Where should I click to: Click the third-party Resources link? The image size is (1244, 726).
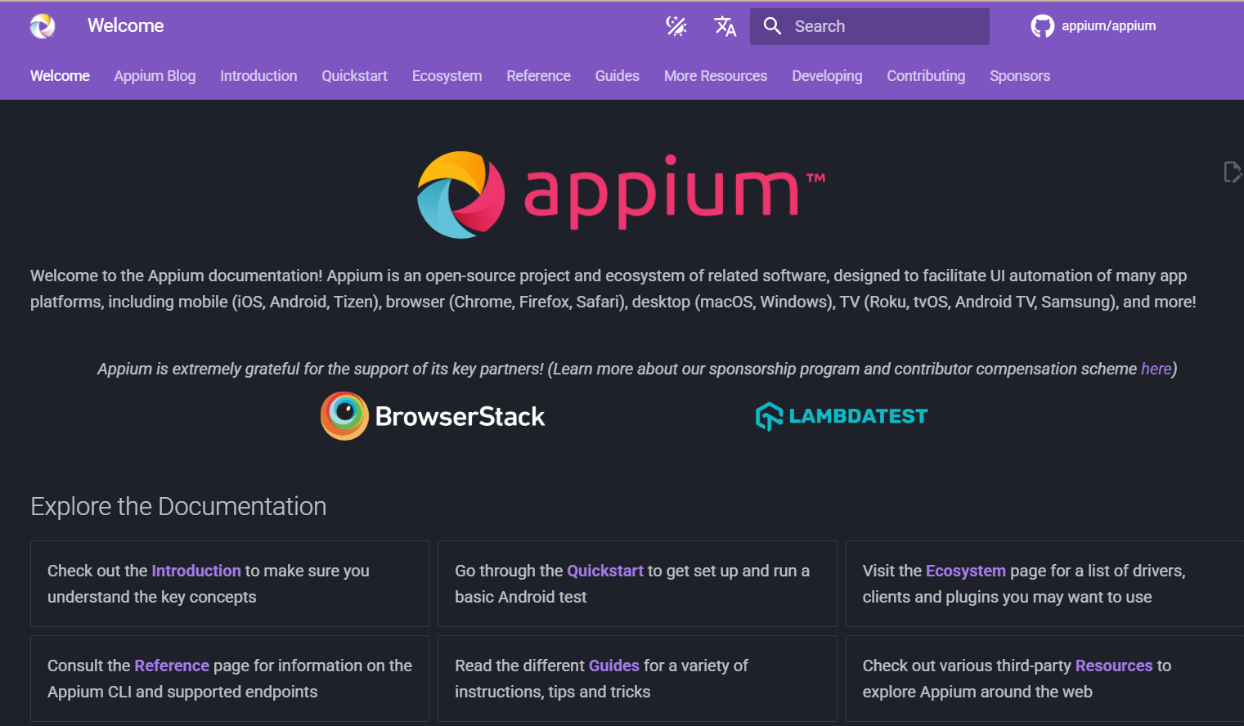(1113, 665)
